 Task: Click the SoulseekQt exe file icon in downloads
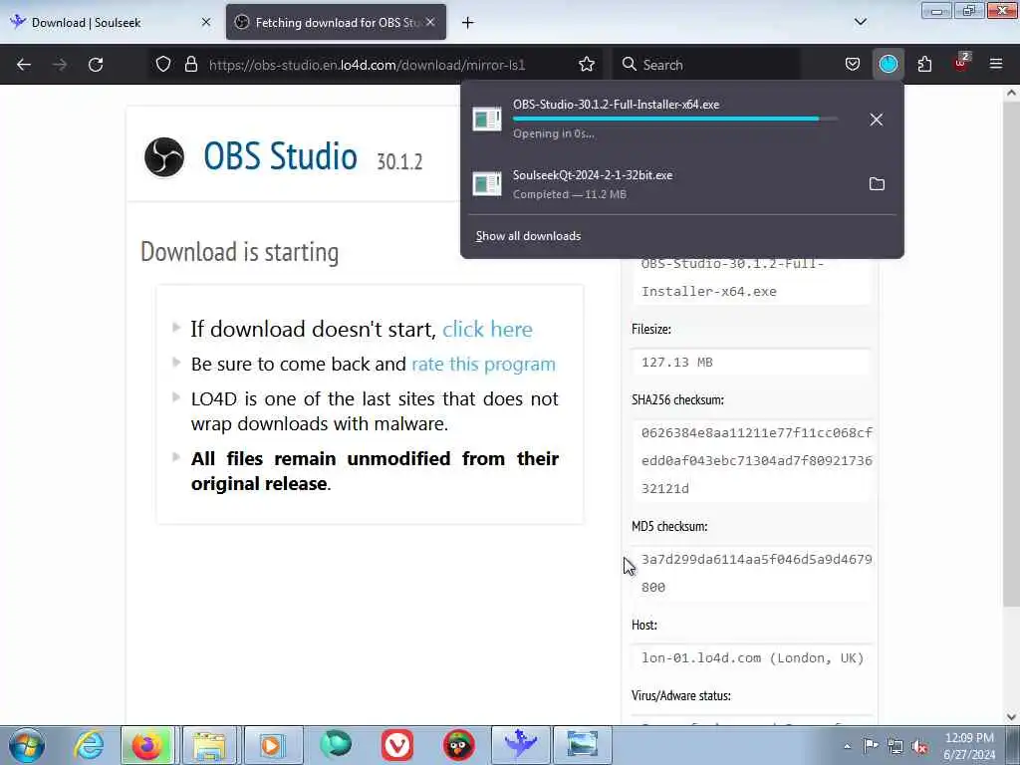tap(486, 184)
